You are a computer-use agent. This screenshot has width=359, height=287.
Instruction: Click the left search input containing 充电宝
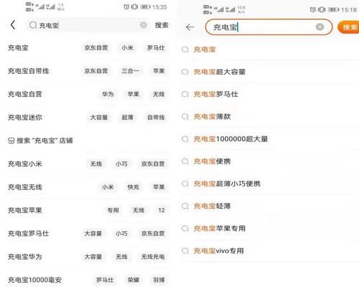[88, 25]
